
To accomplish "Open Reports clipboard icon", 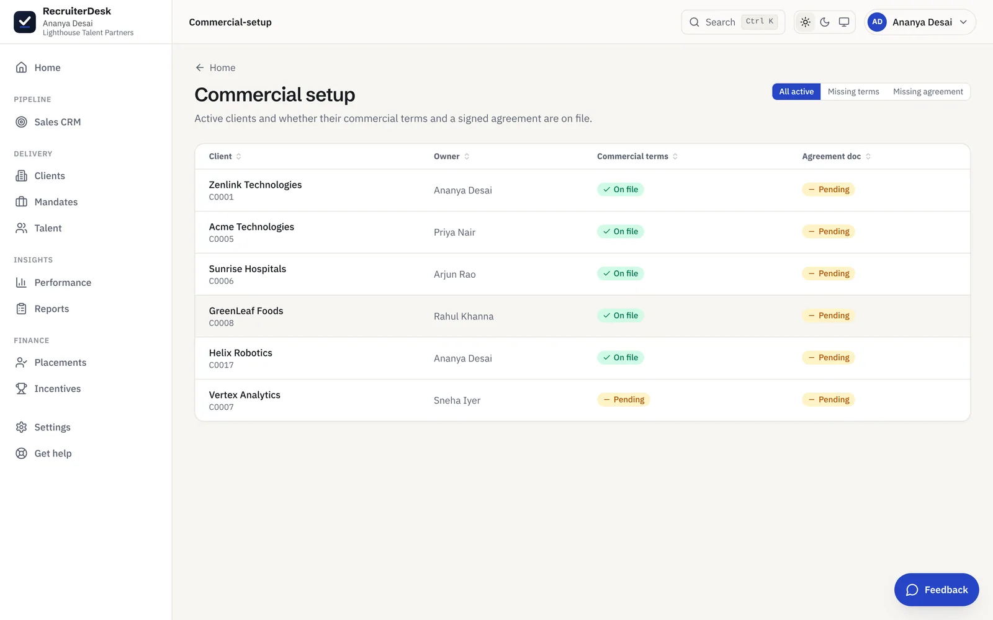I will (21, 309).
